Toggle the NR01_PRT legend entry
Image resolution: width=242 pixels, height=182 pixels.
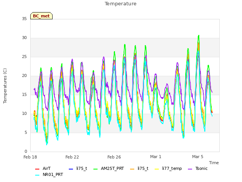coord(49,174)
